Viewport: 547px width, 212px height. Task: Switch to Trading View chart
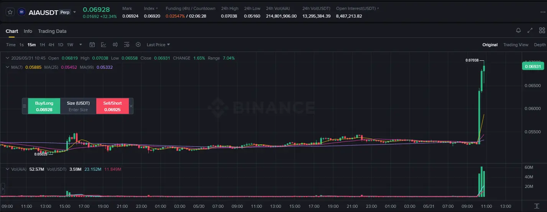pyautogui.click(x=516, y=45)
